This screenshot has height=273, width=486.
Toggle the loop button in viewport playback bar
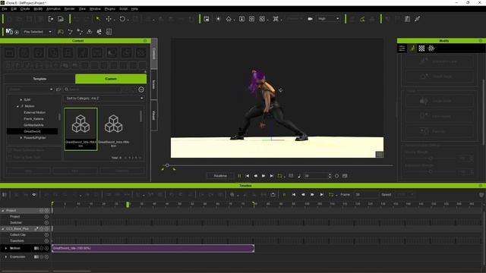(280, 176)
